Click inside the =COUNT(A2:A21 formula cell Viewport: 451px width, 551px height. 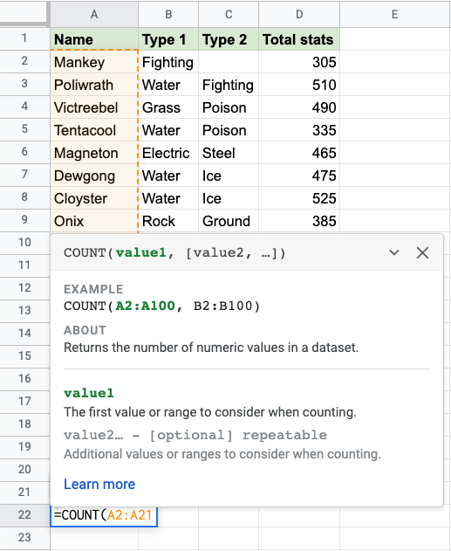click(104, 515)
